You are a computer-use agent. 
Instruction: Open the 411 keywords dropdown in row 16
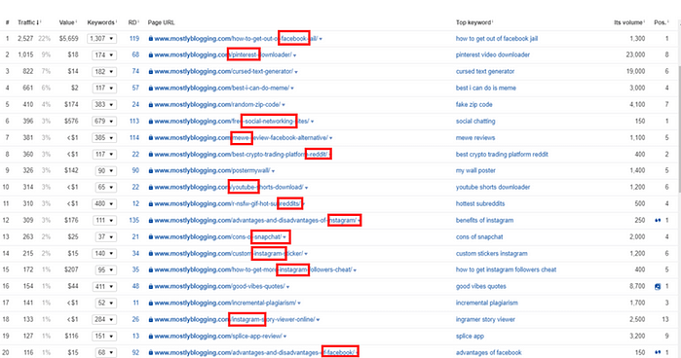(x=104, y=286)
